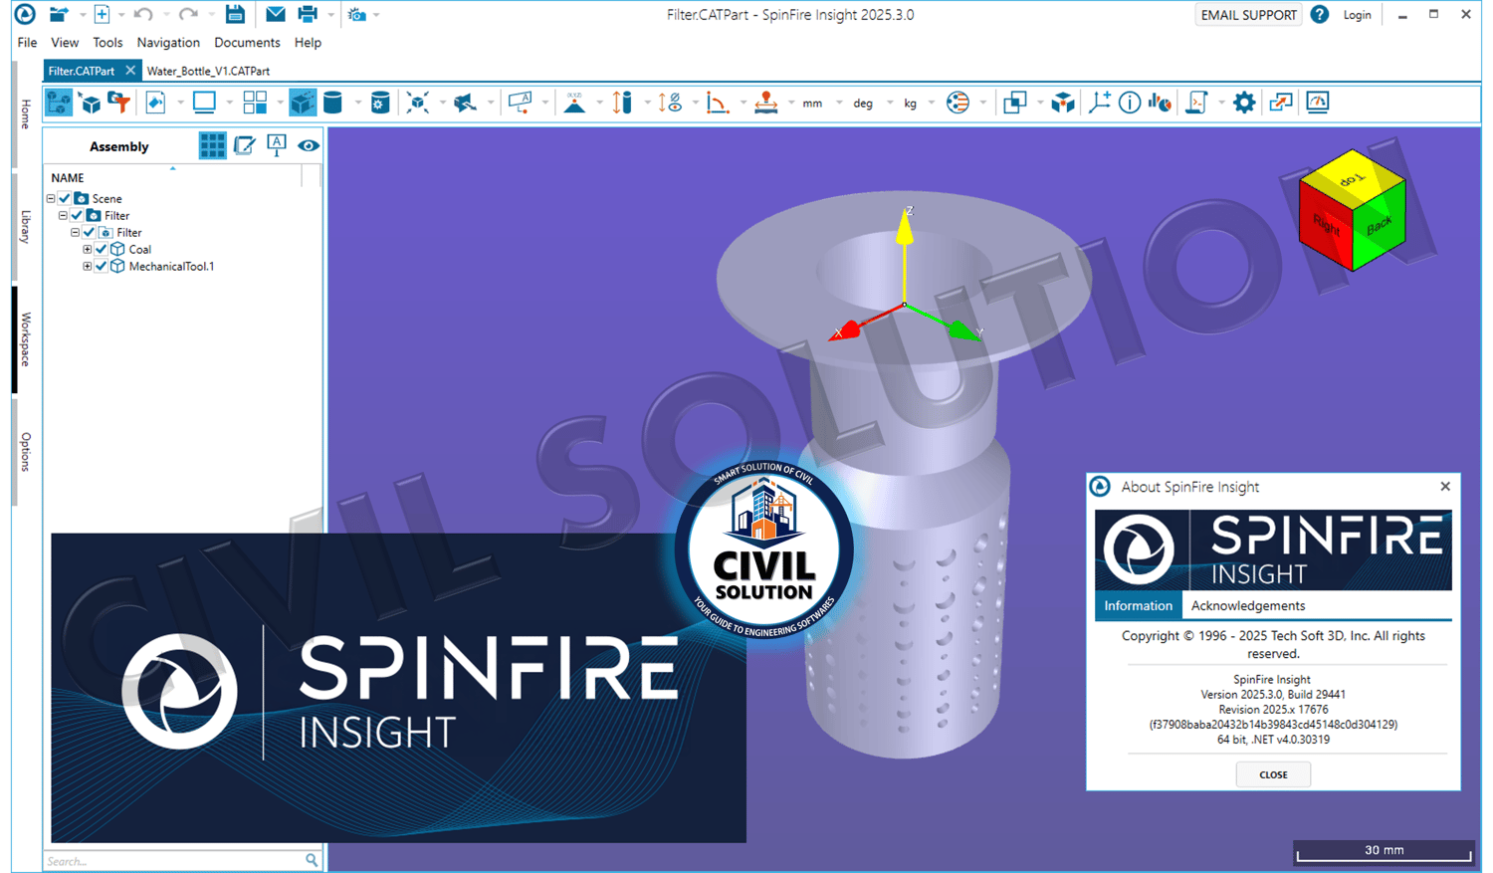Select the length dimension measurement tool

[x=622, y=103]
